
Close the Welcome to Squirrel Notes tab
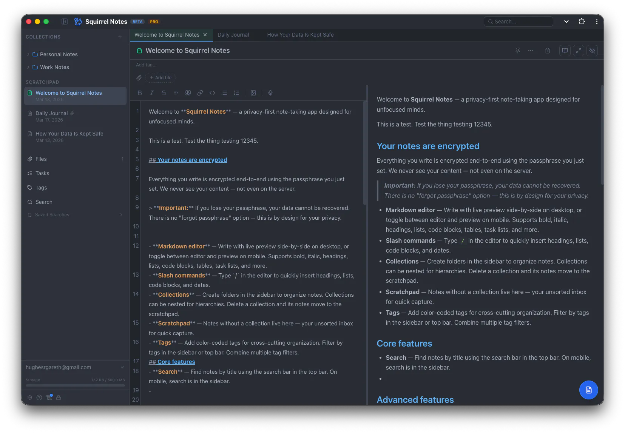[205, 35]
